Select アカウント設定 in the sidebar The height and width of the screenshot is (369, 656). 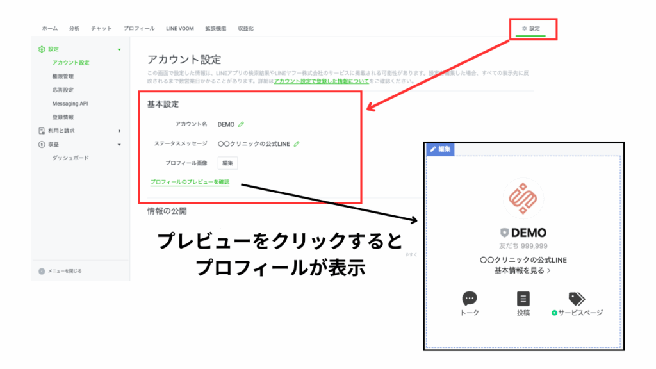click(70, 63)
